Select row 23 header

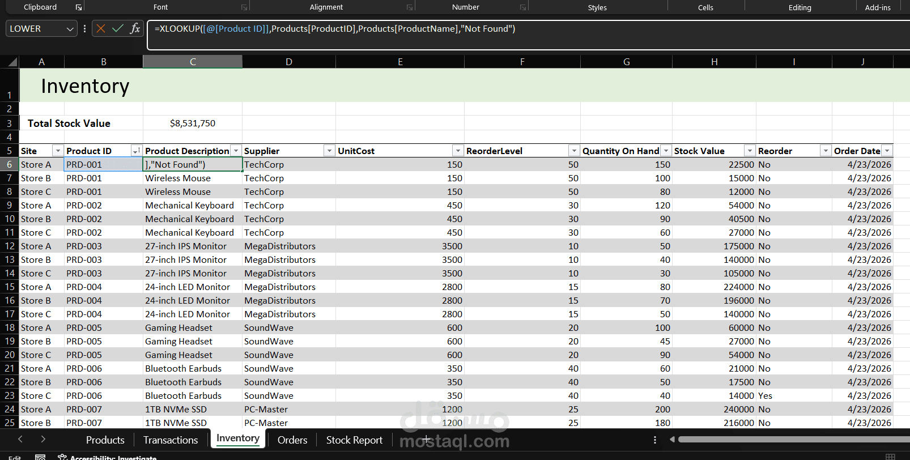(10, 395)
